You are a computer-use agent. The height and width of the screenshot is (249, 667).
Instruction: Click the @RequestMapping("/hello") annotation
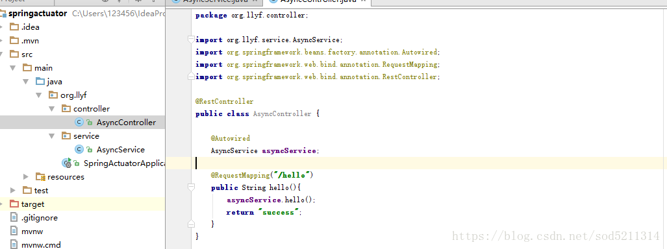point(262,175)
